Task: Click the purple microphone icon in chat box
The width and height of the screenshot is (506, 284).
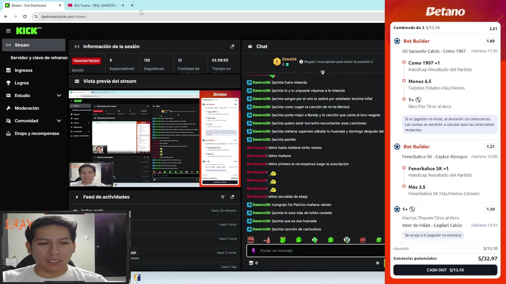Action: (253, 250)
